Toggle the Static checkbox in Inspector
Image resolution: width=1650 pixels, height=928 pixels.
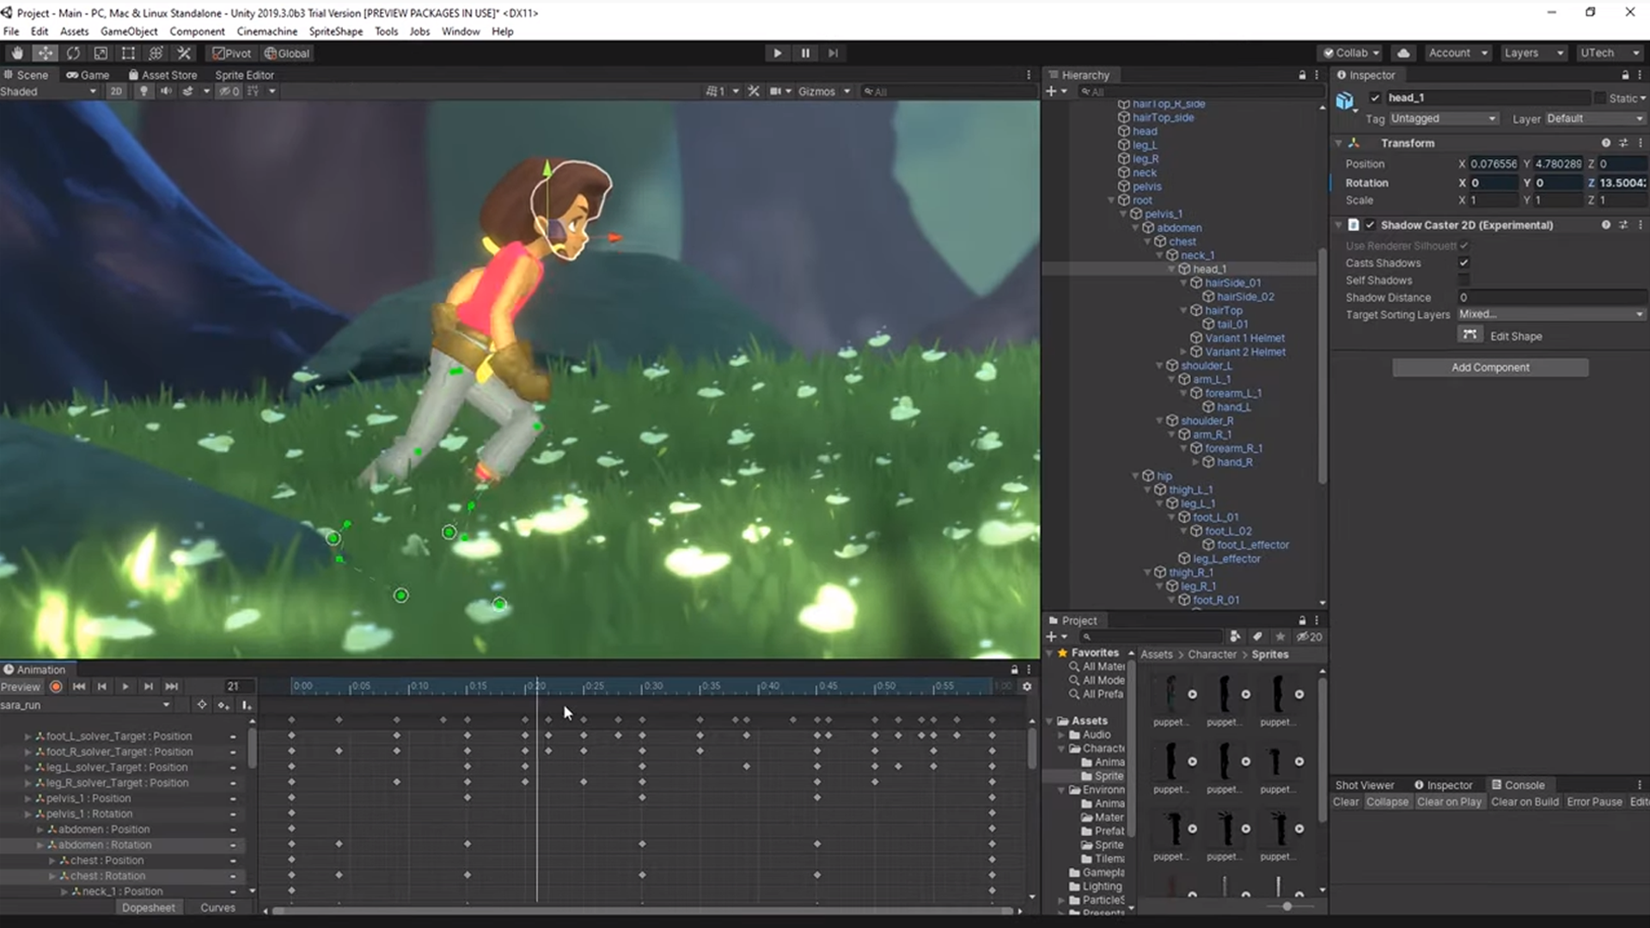point(1600,98)
